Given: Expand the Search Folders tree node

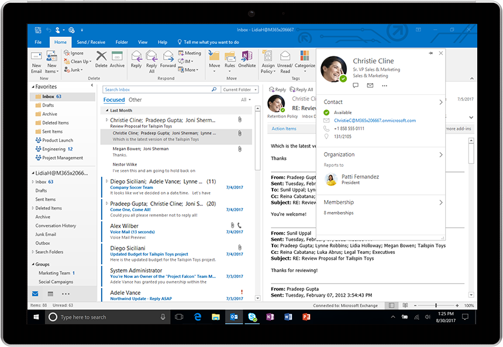Looking at the screenshot, I should pyautogui.click(x=33, y=252).
